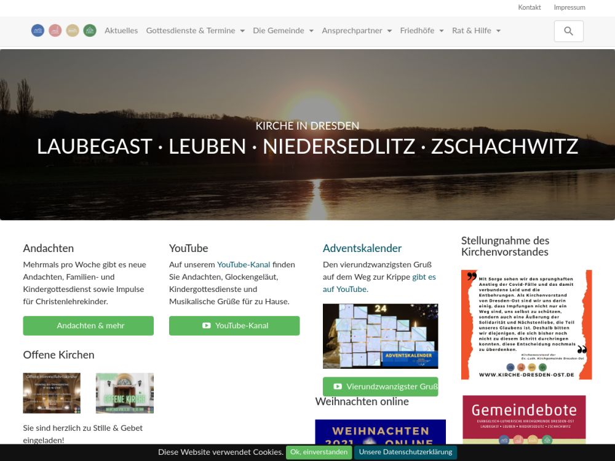Viewport: 615px width, 461px height.
Task: Open the Ansprechpartner dropdown menu
Action: tap(357, 31)
